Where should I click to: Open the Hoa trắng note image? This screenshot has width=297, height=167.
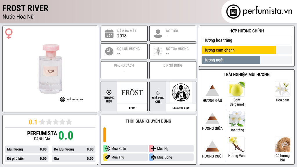tap(237, 119)
